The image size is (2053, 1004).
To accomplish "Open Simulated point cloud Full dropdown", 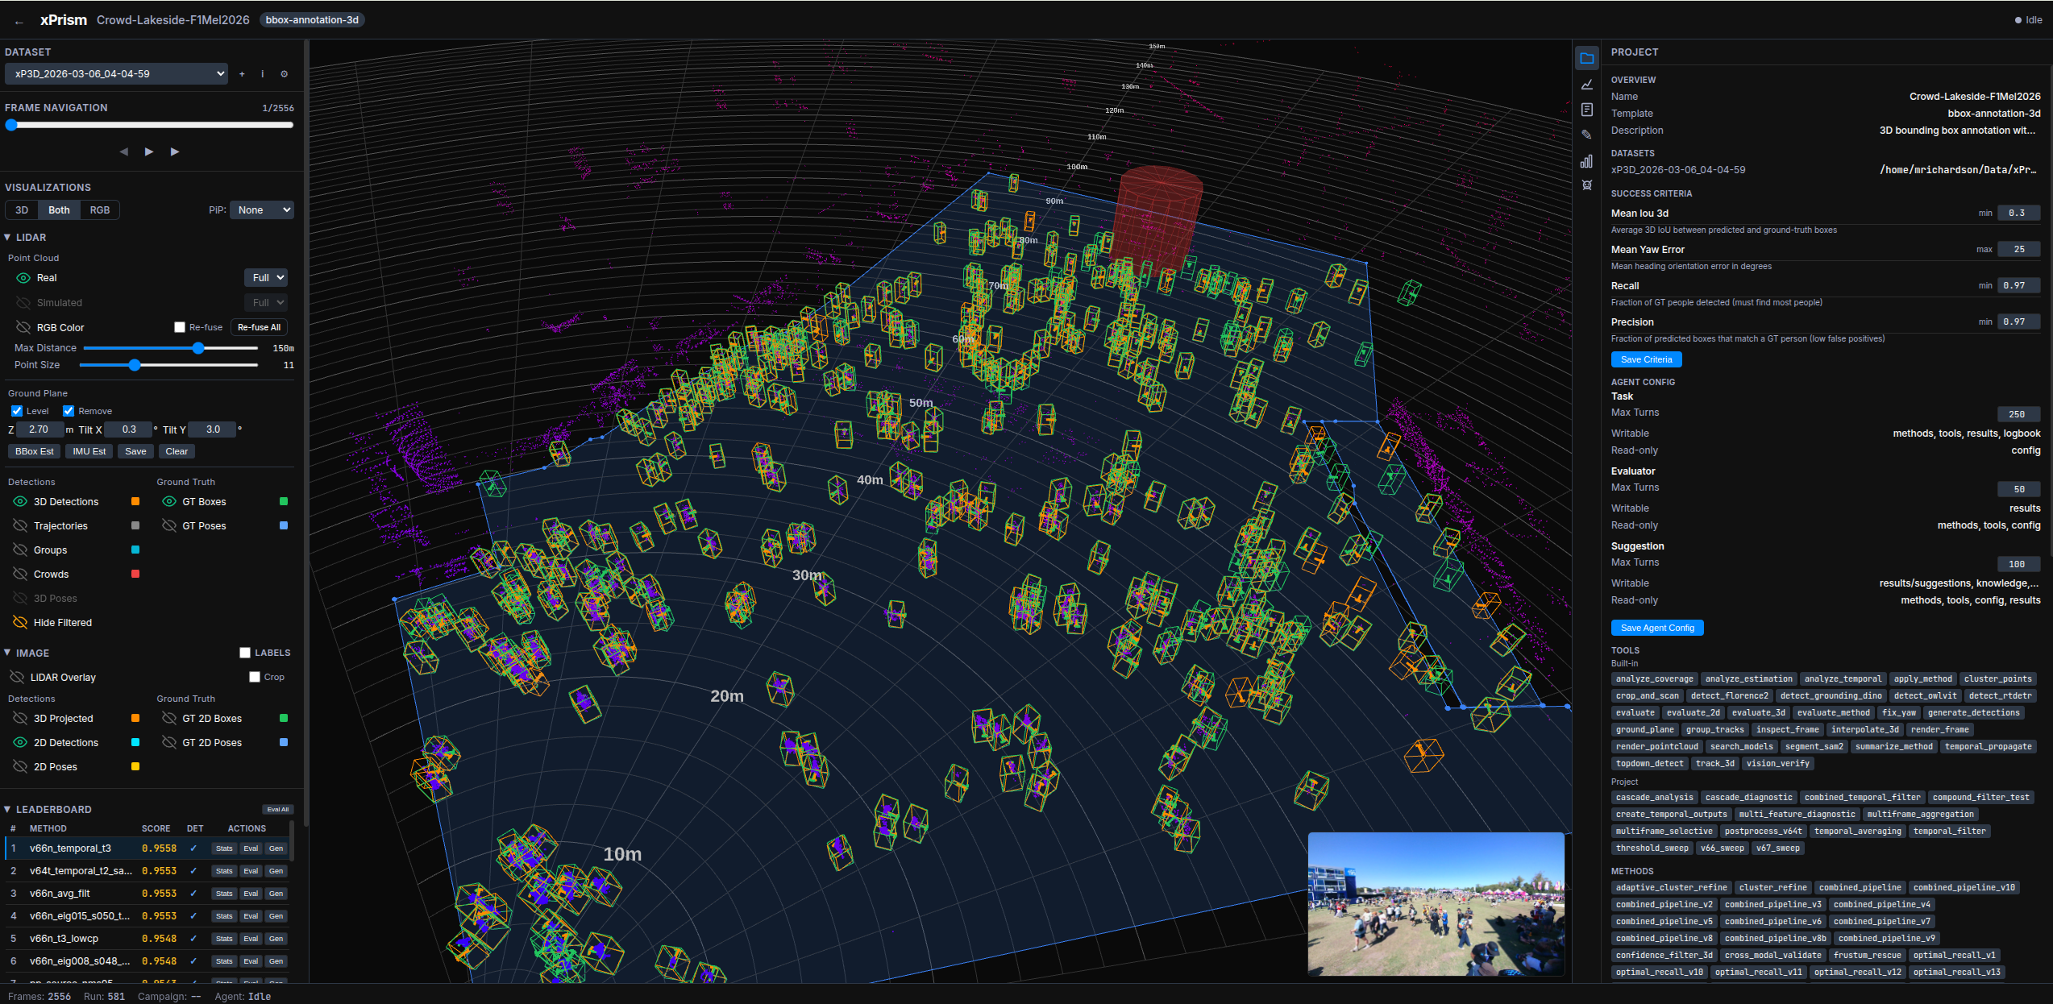I will click(x=266, y=303).
